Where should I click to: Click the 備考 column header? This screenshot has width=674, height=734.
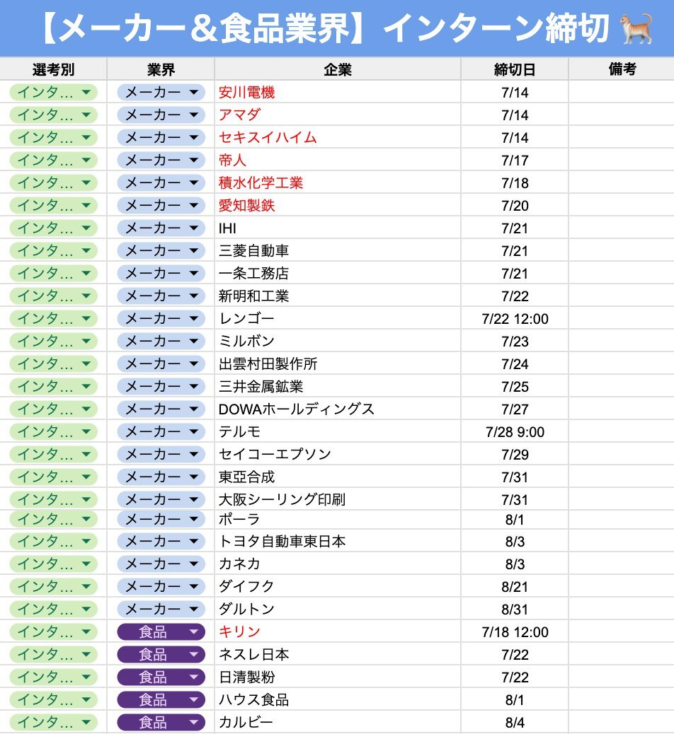point(622,69)
